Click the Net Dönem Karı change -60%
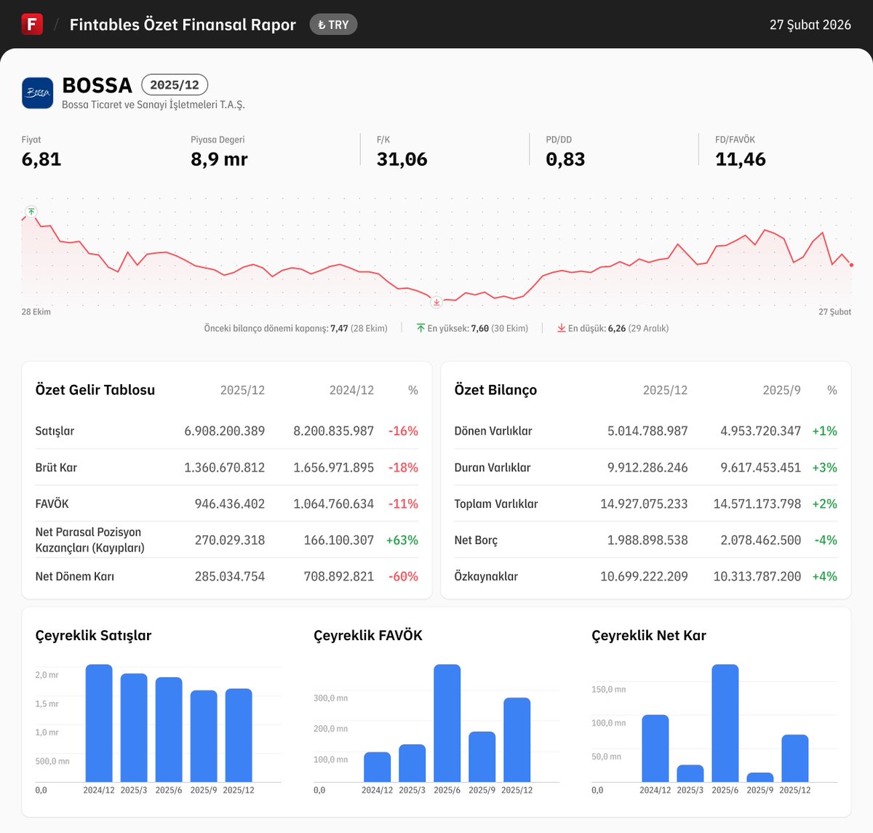Viewport: 873px width, 833px height. (x=404, y=576)
